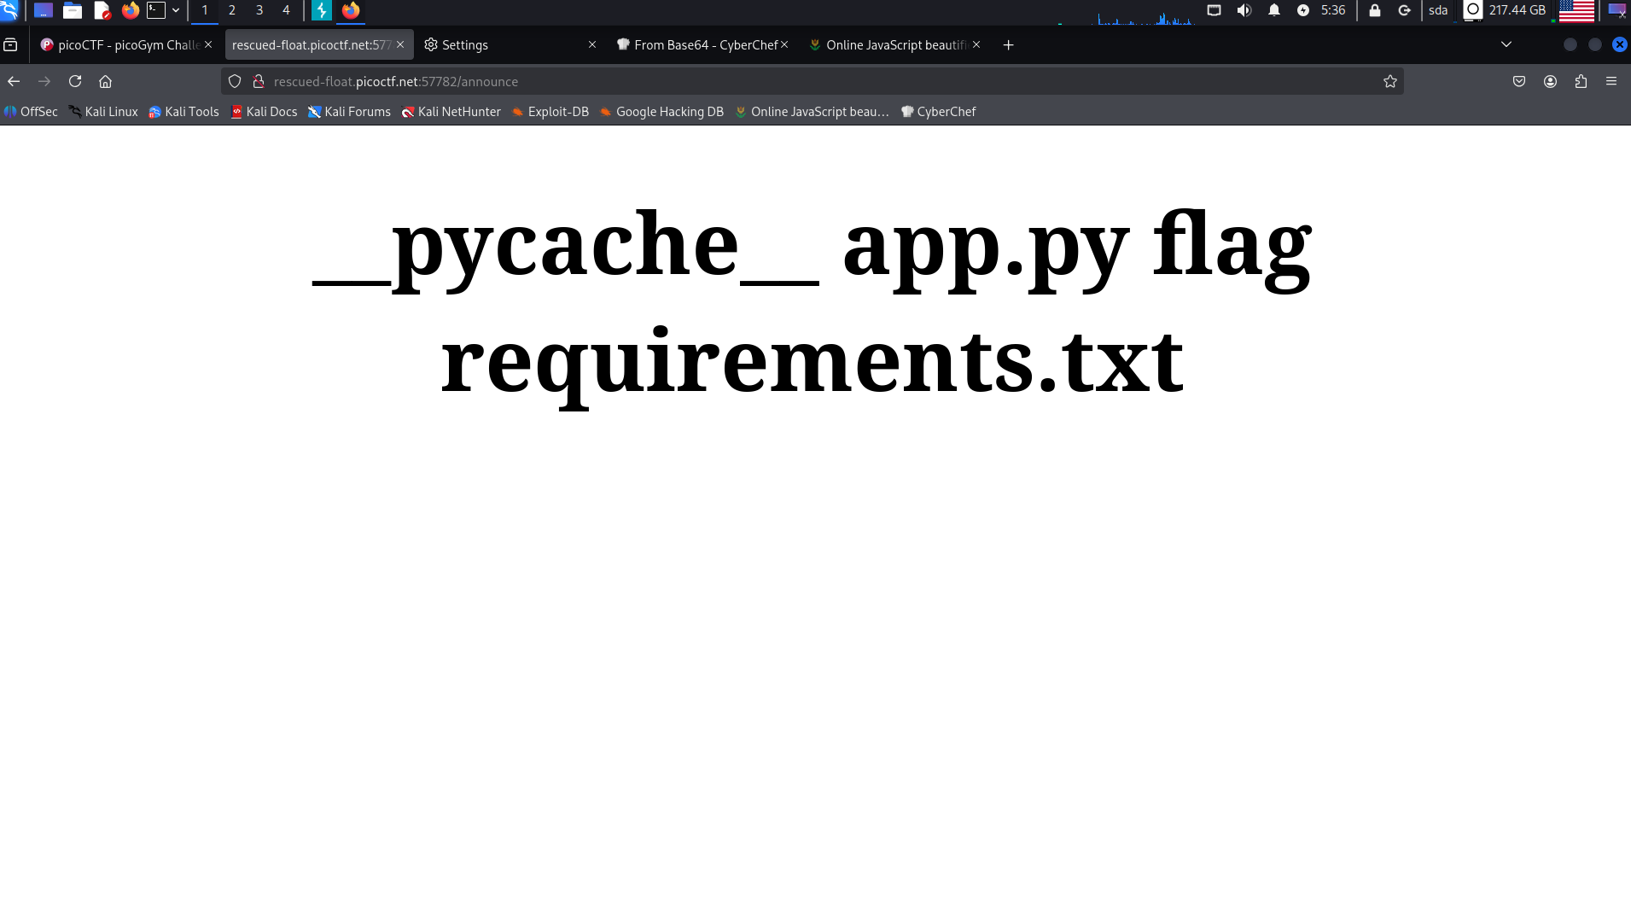This screenshot has width=1631, height=916.
Task: Open Firefox View in tab bar
Action: coord(10,44)
